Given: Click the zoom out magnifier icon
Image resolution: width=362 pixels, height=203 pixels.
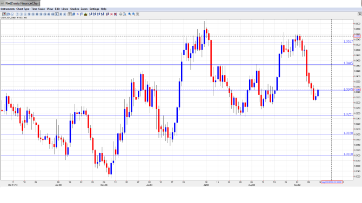Looking at the screenshot, I should 133,14.
